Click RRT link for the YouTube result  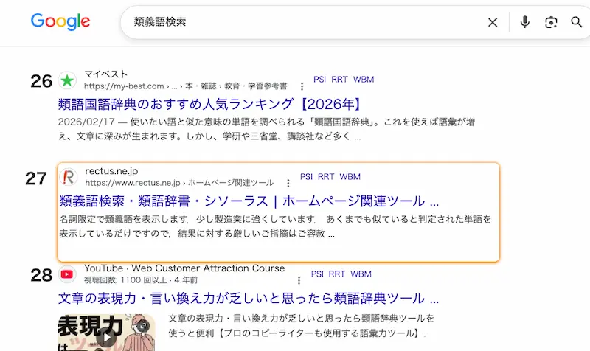click(x=337, y=274)
